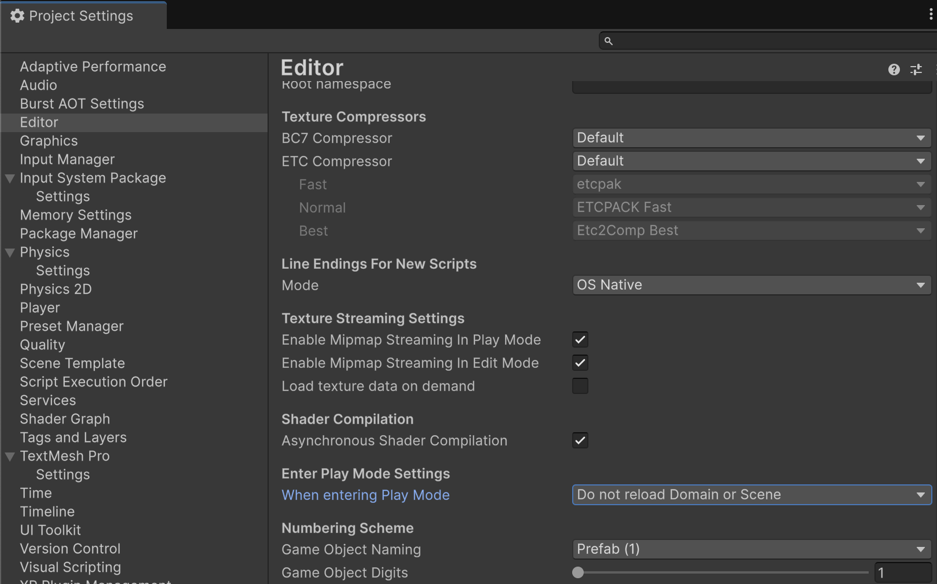Click the search magnifier icon
This screenshot has width=937, height=584.
(608, 41)
